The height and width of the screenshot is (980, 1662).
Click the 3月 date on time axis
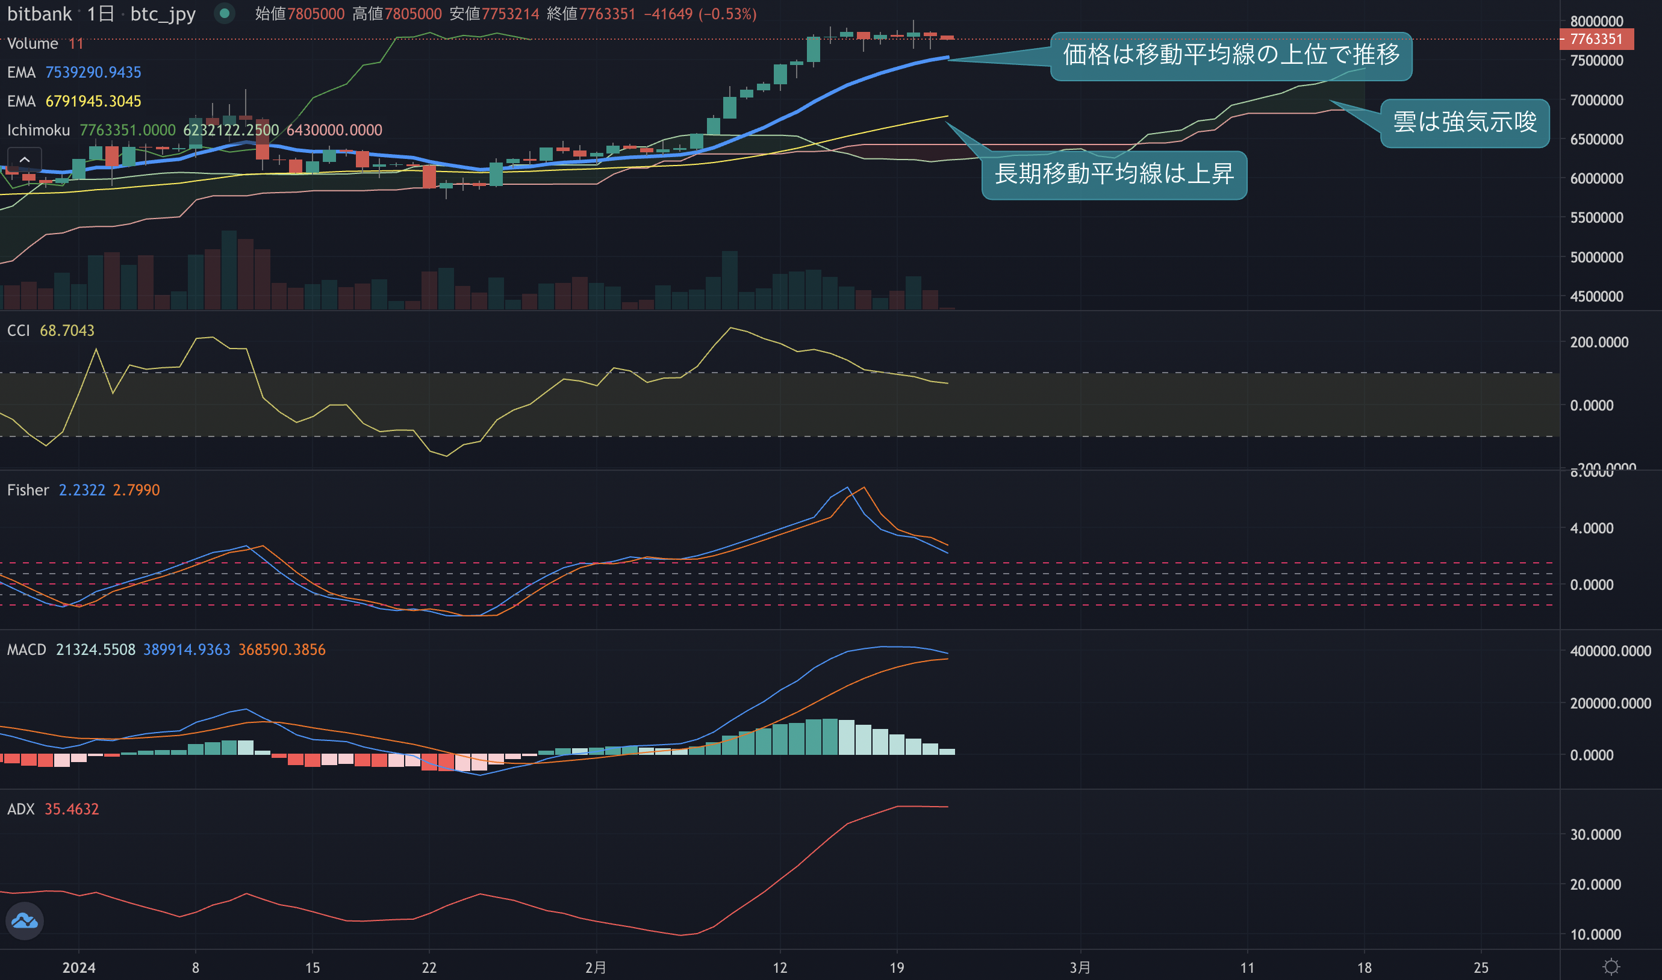[x=1080, y=967]
